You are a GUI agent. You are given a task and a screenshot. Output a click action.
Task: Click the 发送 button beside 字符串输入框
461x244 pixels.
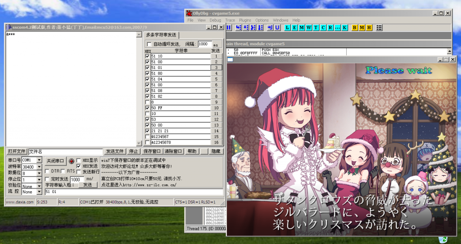click(x=88, y=185)
